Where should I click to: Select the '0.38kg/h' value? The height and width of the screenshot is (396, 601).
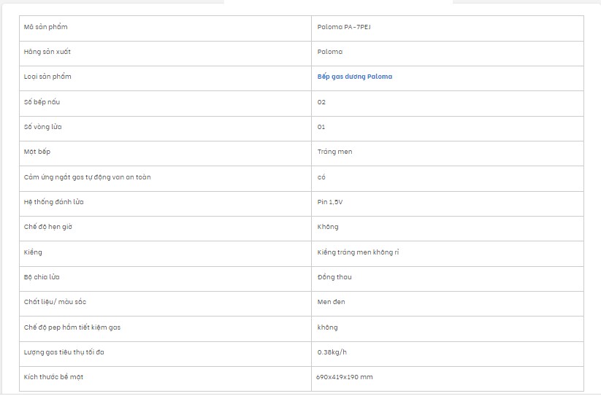332,352
